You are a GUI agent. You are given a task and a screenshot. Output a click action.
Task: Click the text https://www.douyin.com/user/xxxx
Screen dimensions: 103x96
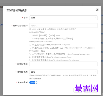[x=80, y=48]
